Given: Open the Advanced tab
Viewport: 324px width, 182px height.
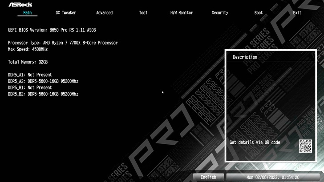Looking at the screenshot, I should click(104, 13).
